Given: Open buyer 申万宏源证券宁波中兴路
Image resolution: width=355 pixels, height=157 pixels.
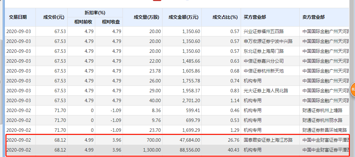Looking at the screenshot, I should 268,41.
